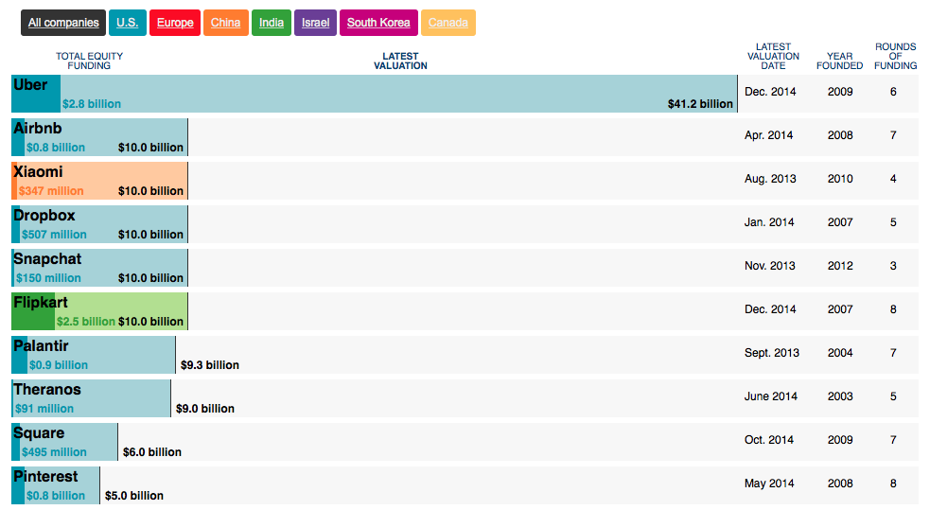The height and width of the screenshot is (510, 930).
Task: Click the Latest Valuation column header
Action: [400, 61]
